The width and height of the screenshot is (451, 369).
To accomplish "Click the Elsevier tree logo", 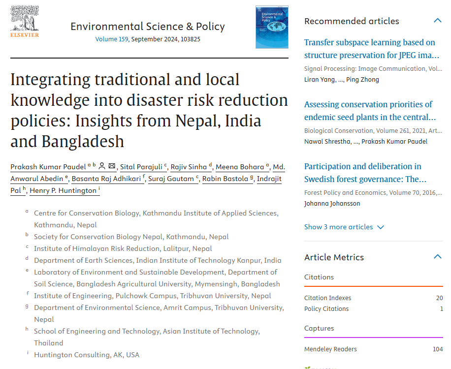I will click(25, 22).
